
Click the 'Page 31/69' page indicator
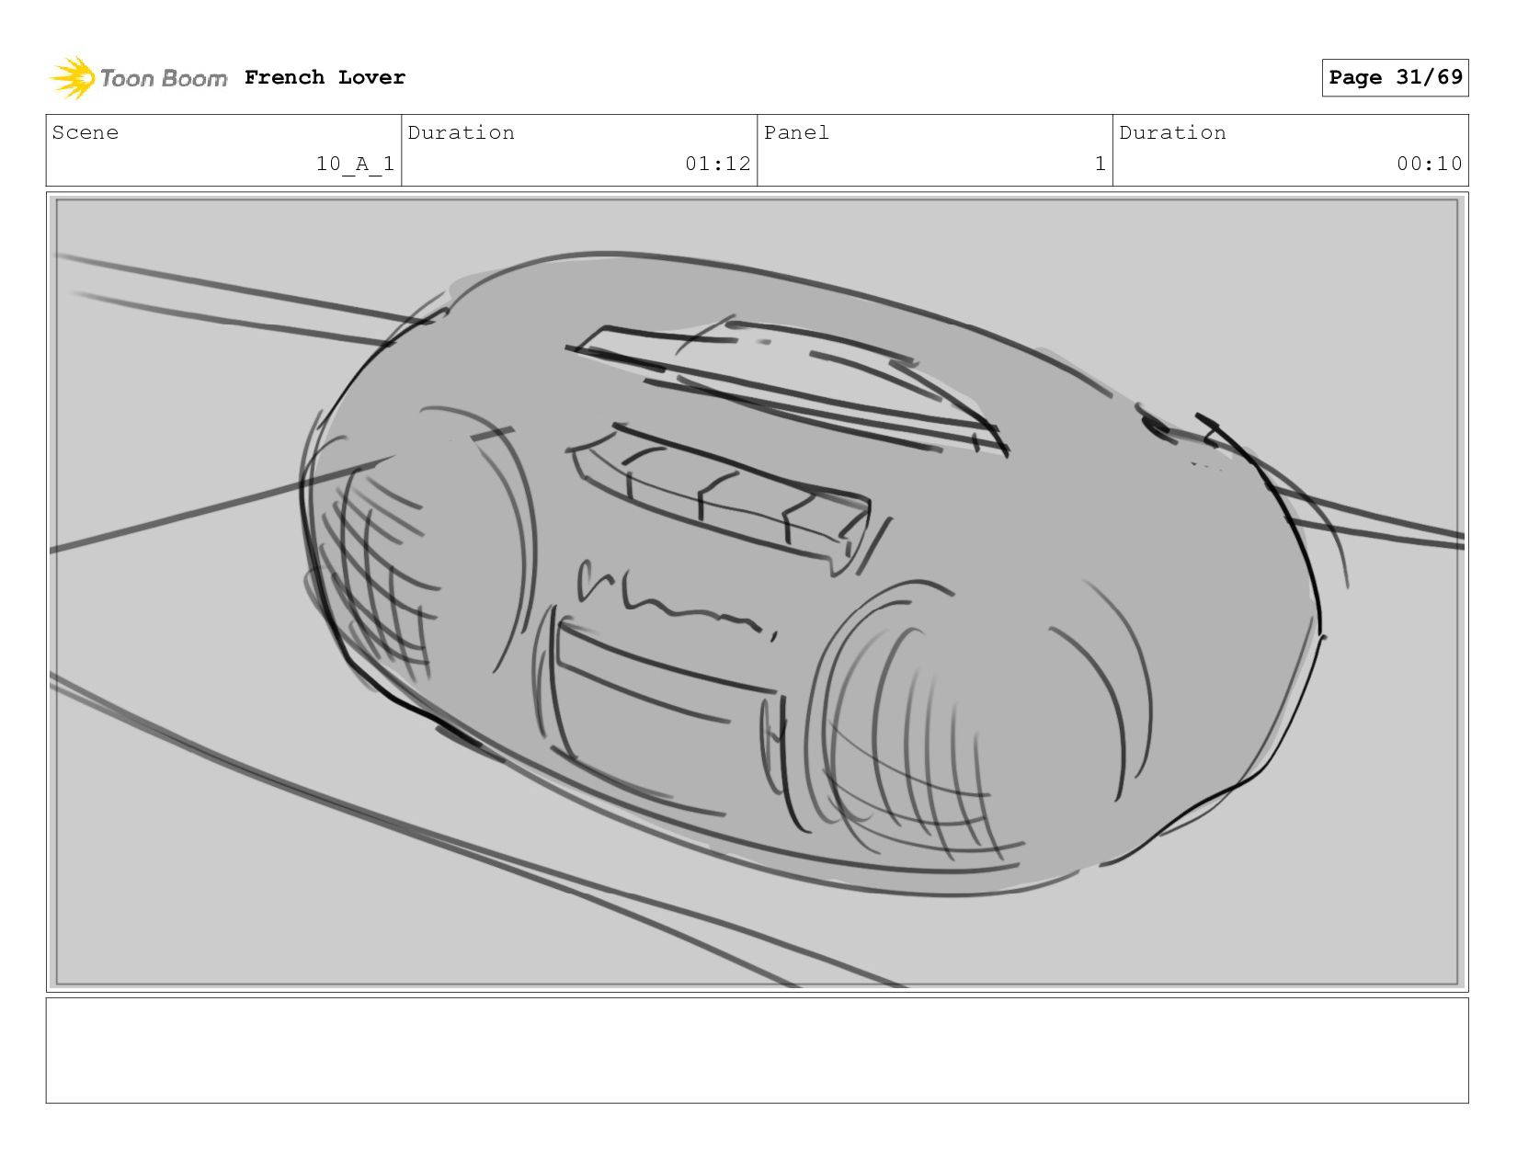click(x=1395, y=77)
